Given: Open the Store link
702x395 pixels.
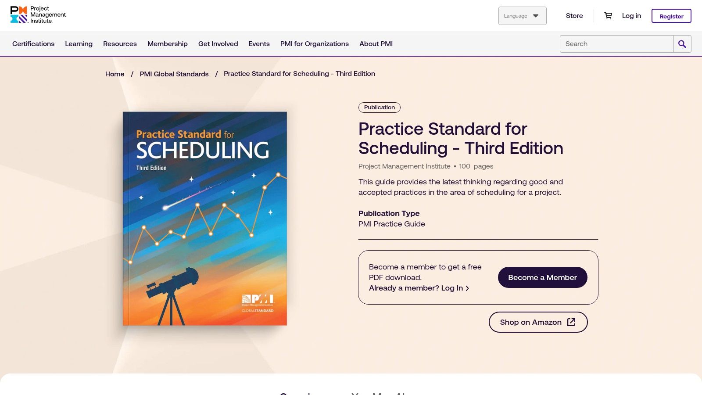Looking at the screenshot, I should [x=574, y=15].
